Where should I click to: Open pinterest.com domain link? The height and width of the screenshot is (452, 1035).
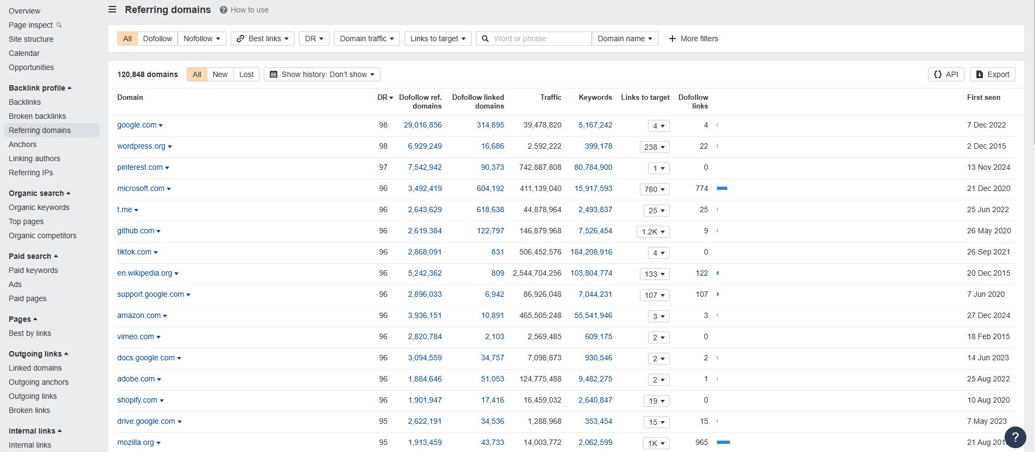(140, 167)
